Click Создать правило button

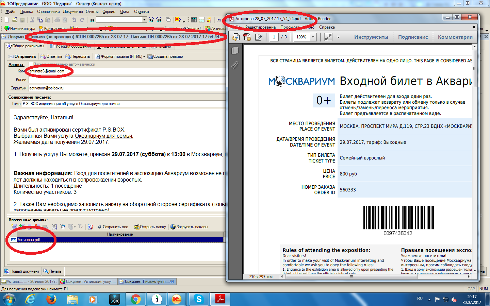coord(165,56)
